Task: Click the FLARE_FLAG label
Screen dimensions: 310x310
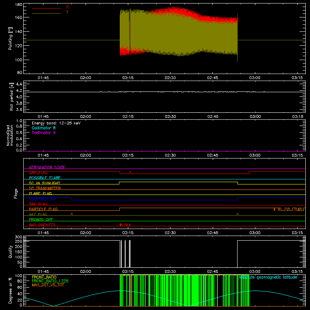Action: tap(40, 193)
